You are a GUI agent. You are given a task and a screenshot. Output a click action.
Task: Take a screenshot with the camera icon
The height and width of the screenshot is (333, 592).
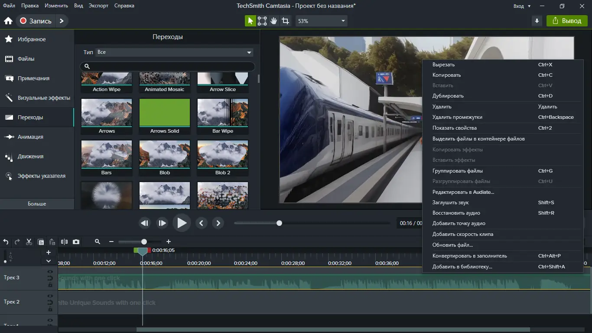(x=75, y=242)
